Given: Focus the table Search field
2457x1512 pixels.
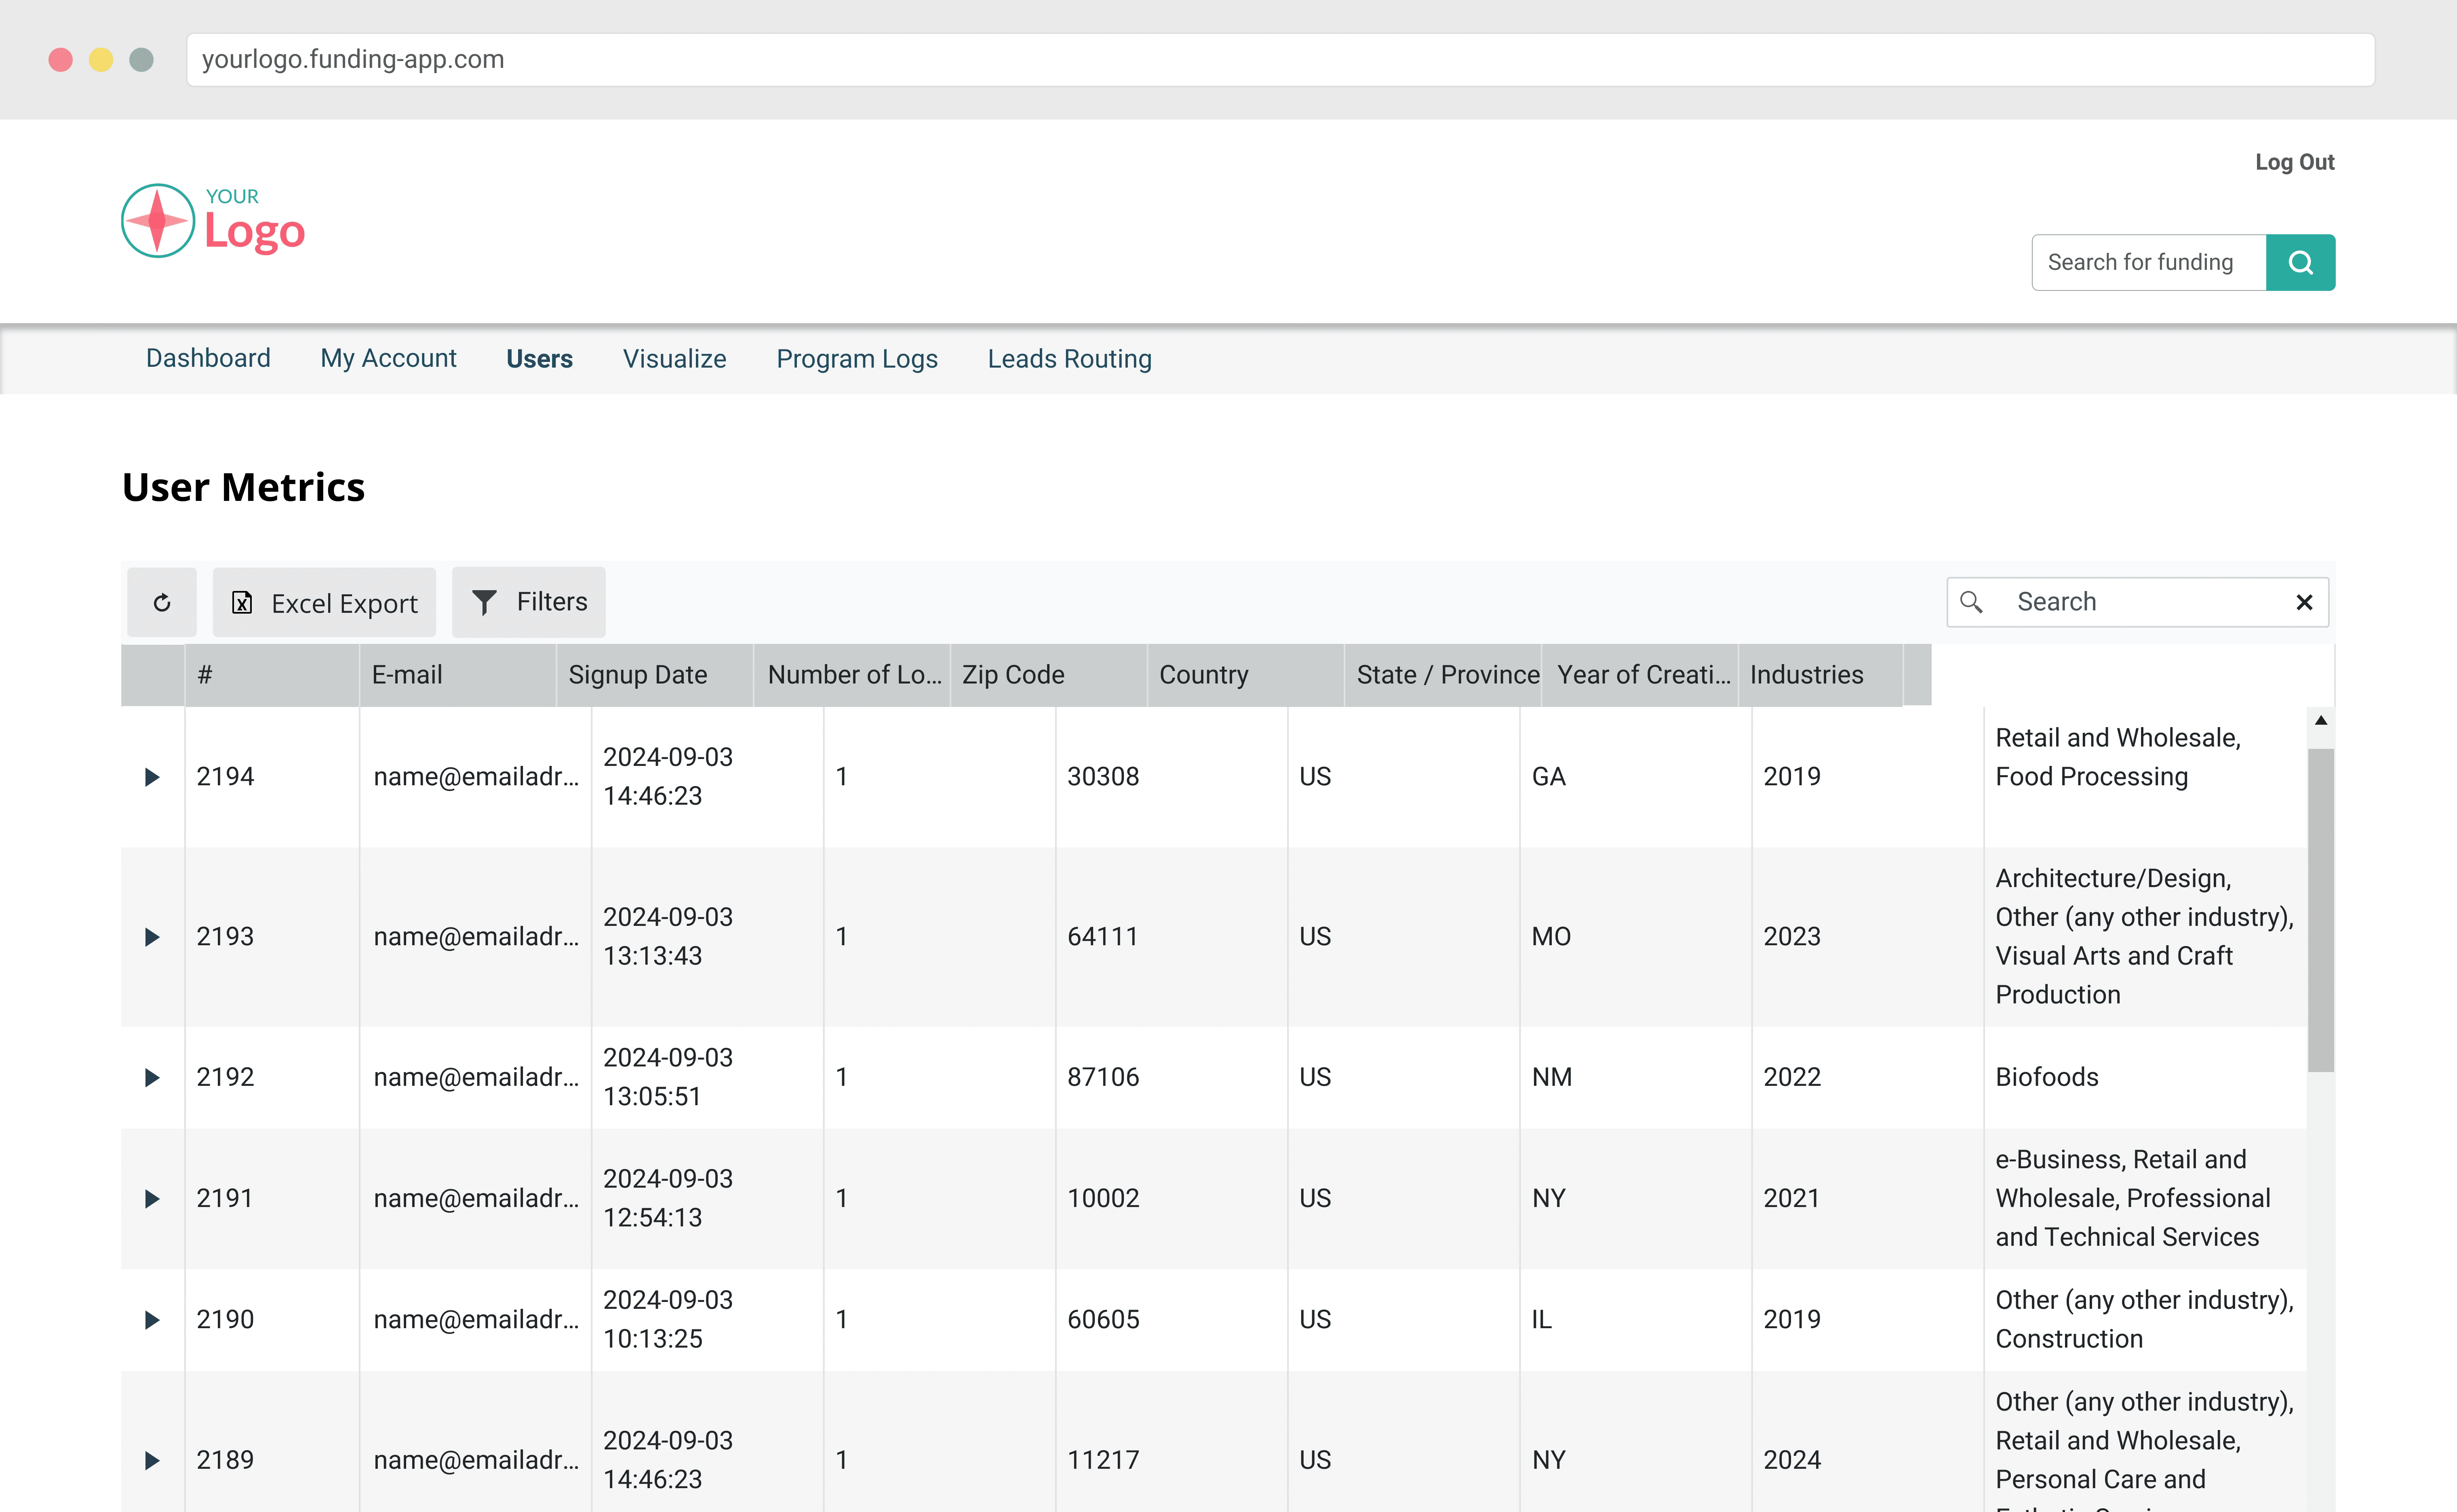Looking at the screenshot, I should tap(2138, 602).
